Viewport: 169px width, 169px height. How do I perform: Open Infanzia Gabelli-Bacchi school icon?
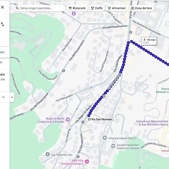point(105,138)
